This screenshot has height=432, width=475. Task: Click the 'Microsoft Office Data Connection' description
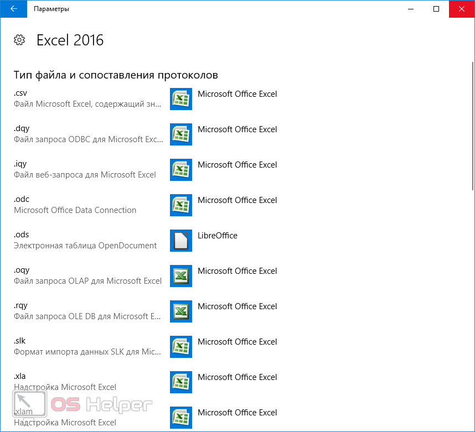pos(75,210)
